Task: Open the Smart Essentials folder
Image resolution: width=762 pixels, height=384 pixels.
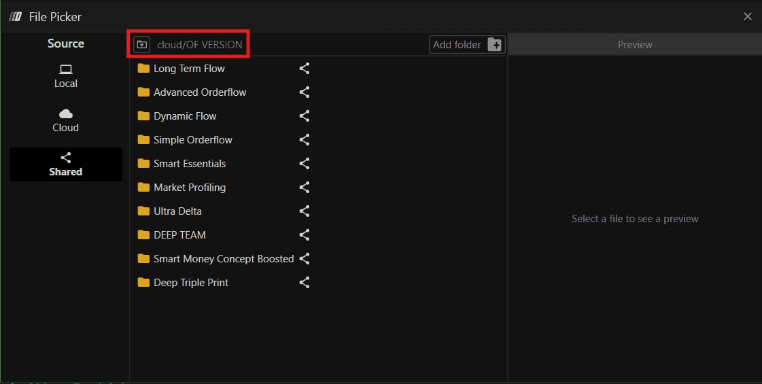Action: 190,164
